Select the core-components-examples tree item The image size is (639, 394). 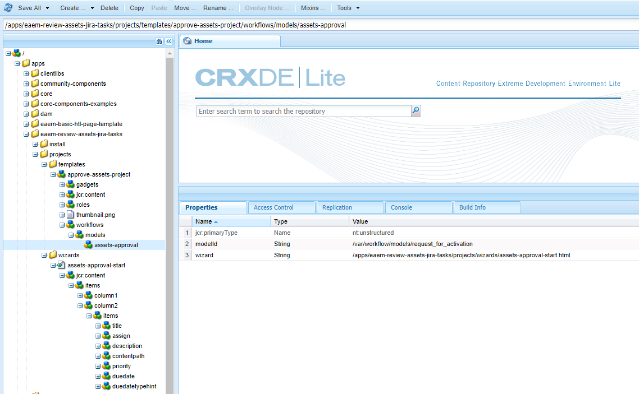click(78, 104)
